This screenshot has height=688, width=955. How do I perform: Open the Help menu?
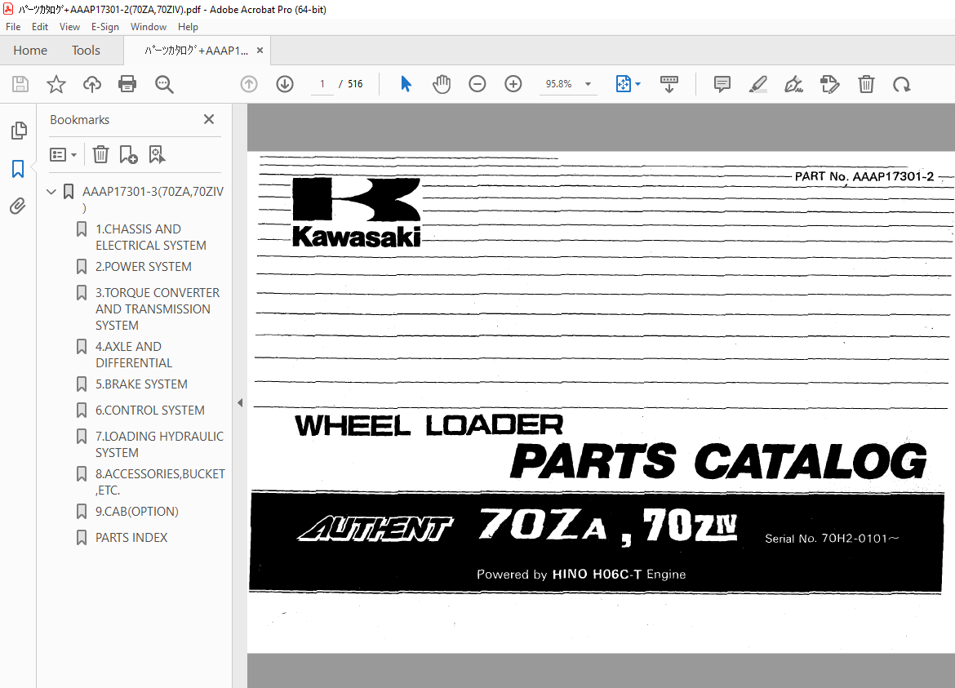[188, 27]
